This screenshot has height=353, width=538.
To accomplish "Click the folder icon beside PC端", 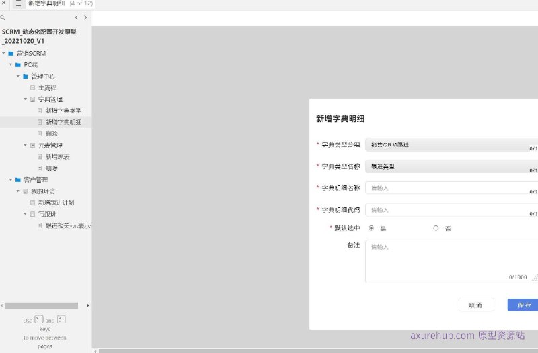I will tap(18, 64).
